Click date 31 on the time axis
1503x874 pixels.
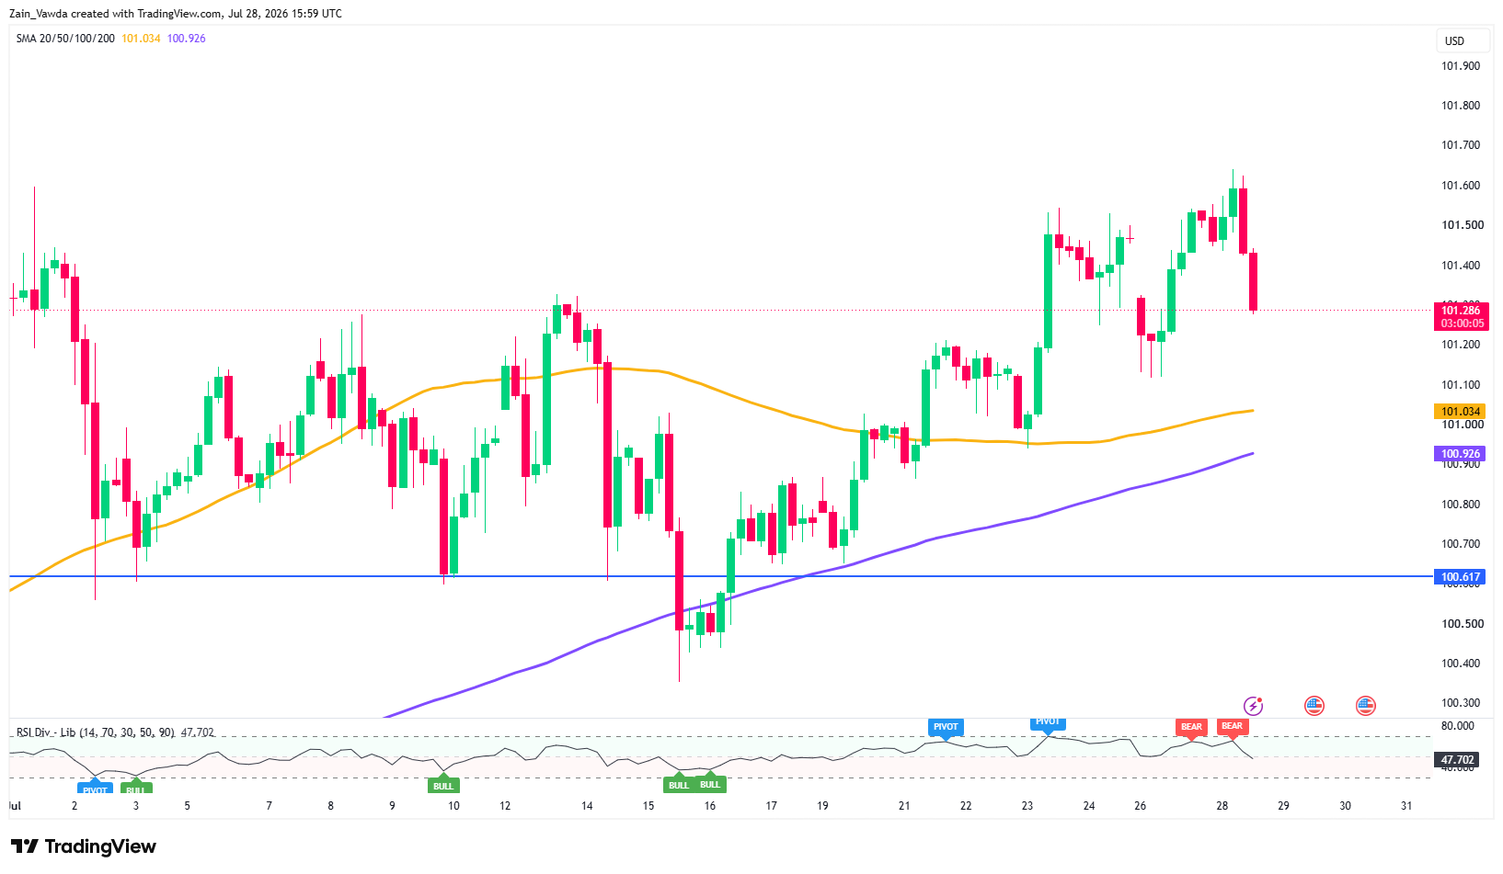tap(1406, 806)
